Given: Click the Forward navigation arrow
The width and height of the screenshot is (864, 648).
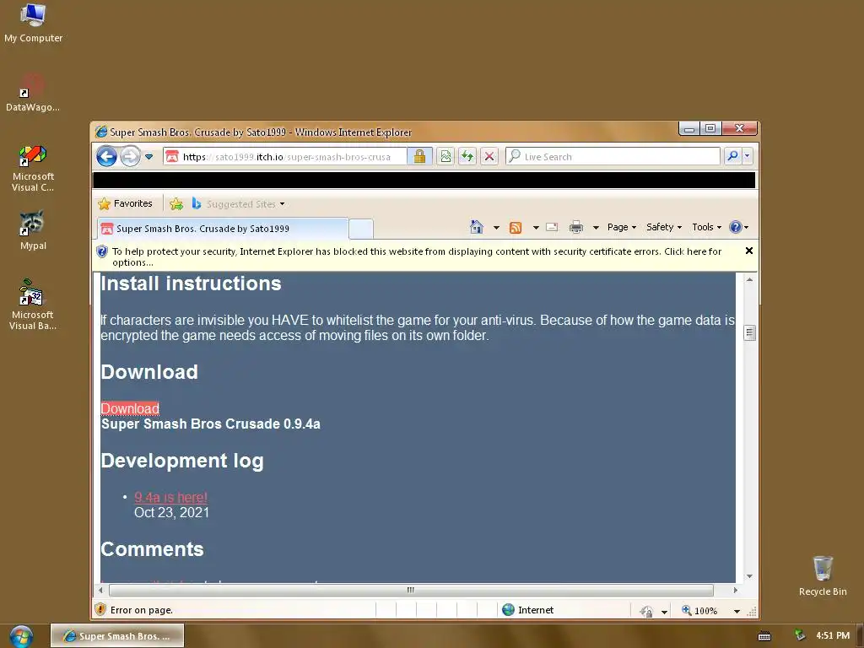Looking at the screenshot, I should (130, 156).
